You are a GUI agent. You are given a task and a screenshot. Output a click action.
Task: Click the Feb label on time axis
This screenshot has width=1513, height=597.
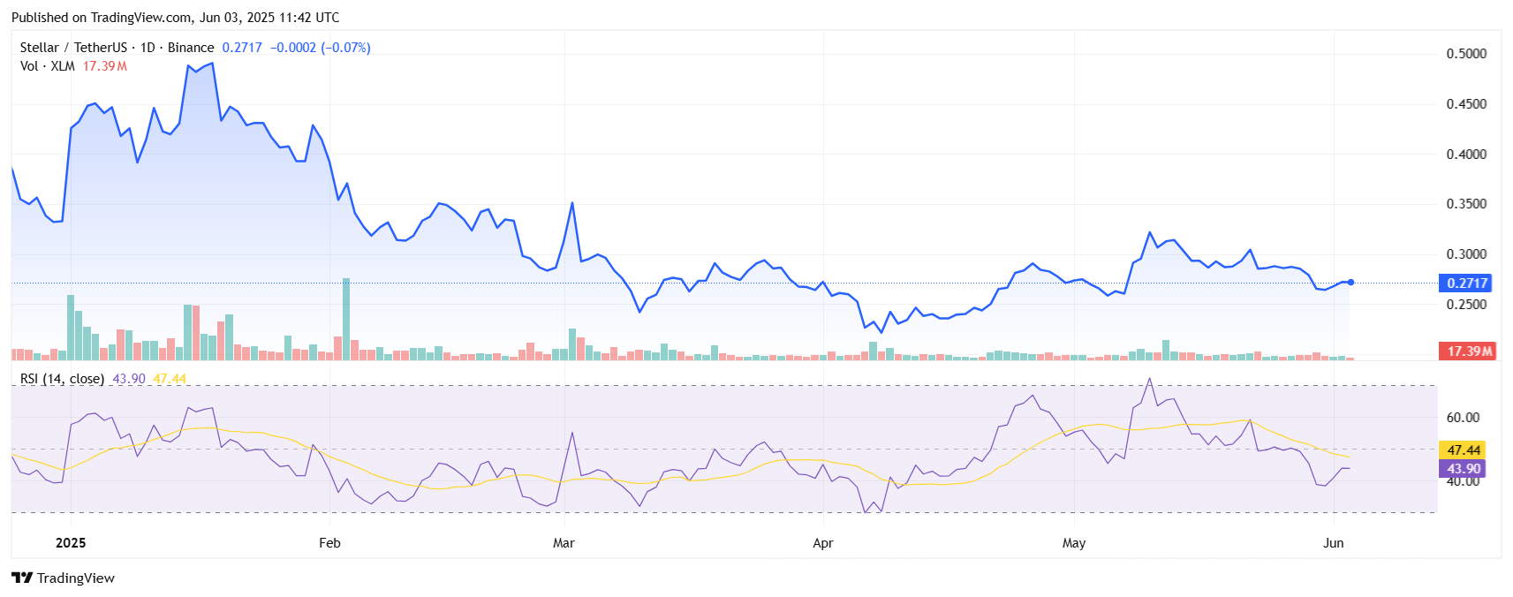pyautogui.click(x=329, y=543)
